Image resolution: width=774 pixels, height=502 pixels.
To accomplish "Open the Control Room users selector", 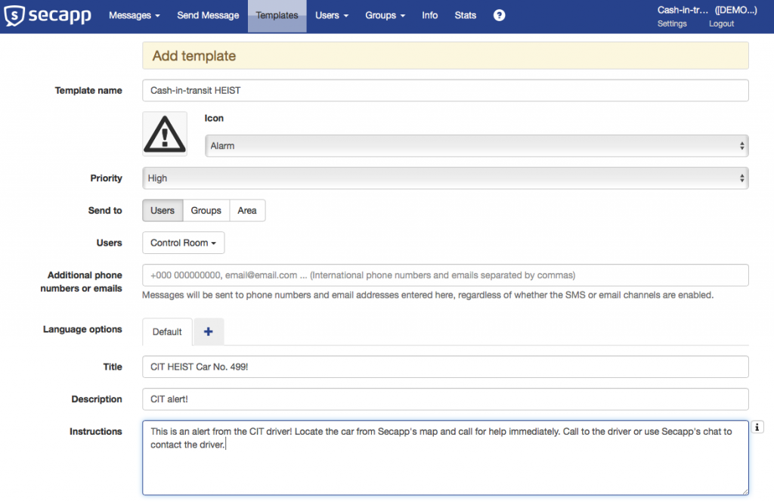I will pos(183,243).
